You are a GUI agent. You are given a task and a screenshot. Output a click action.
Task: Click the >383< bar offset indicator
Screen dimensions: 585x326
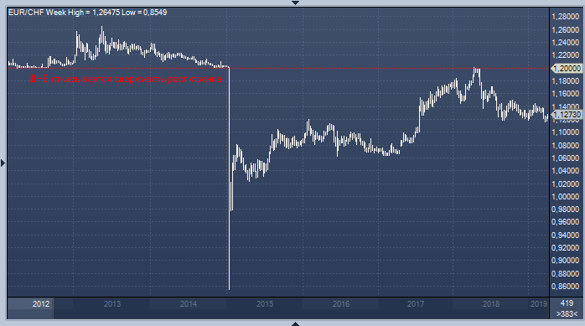pyautogui.click(x=567, y=314)
